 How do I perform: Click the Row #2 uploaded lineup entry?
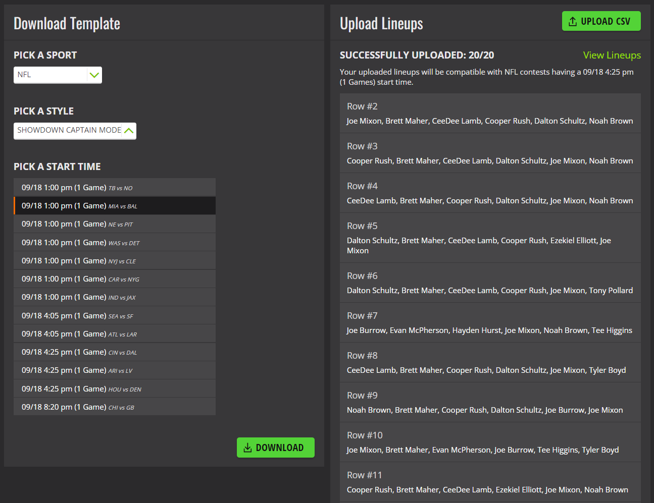490,114
